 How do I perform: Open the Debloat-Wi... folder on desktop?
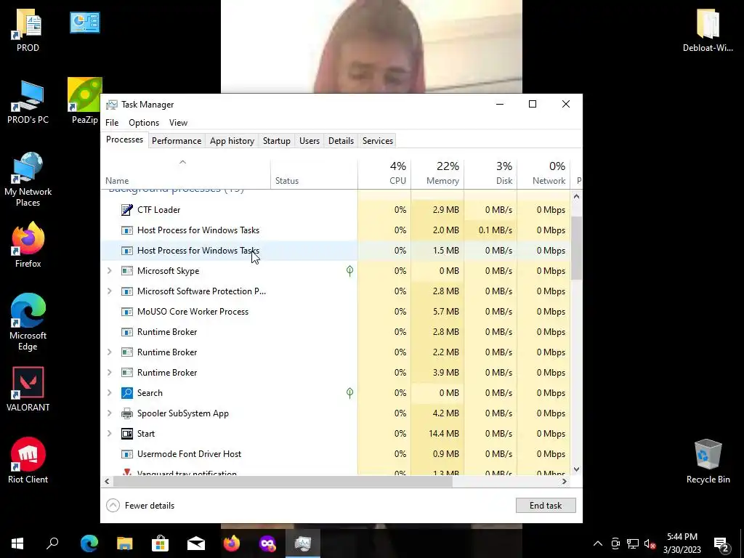tap(708, 29)
